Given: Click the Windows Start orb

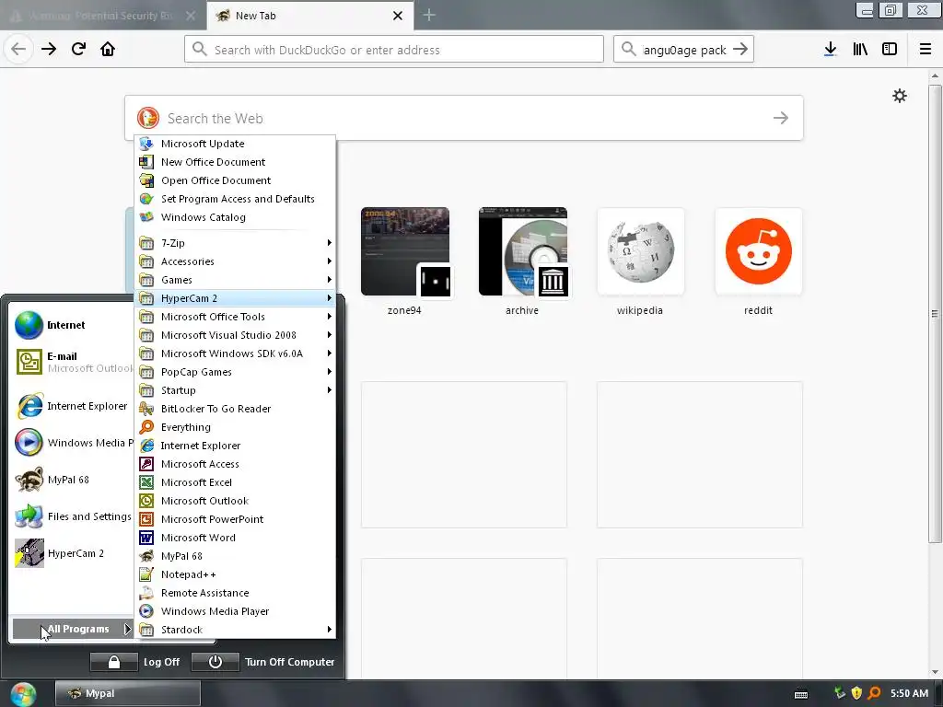Looking at the screenshot, I should [x=23, y=694].
